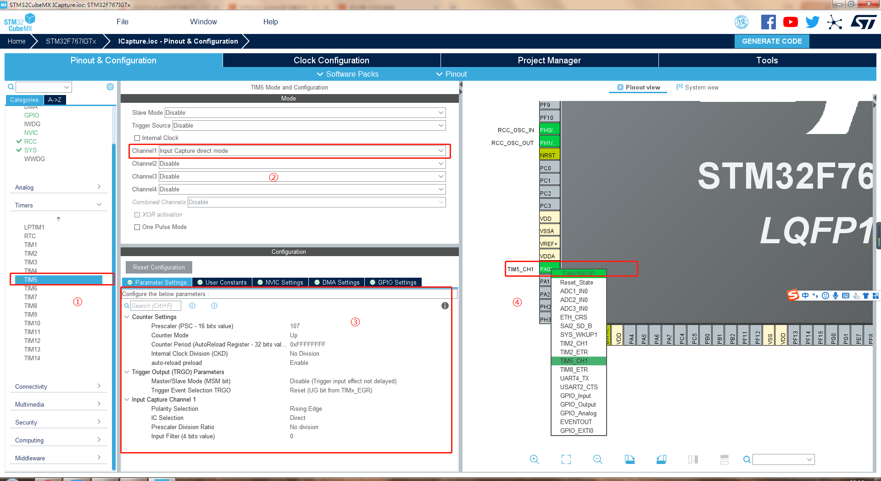This screenshot has width=881, height=481.
Task: Click the Reset Configuration button
Action: pos(159,267)
